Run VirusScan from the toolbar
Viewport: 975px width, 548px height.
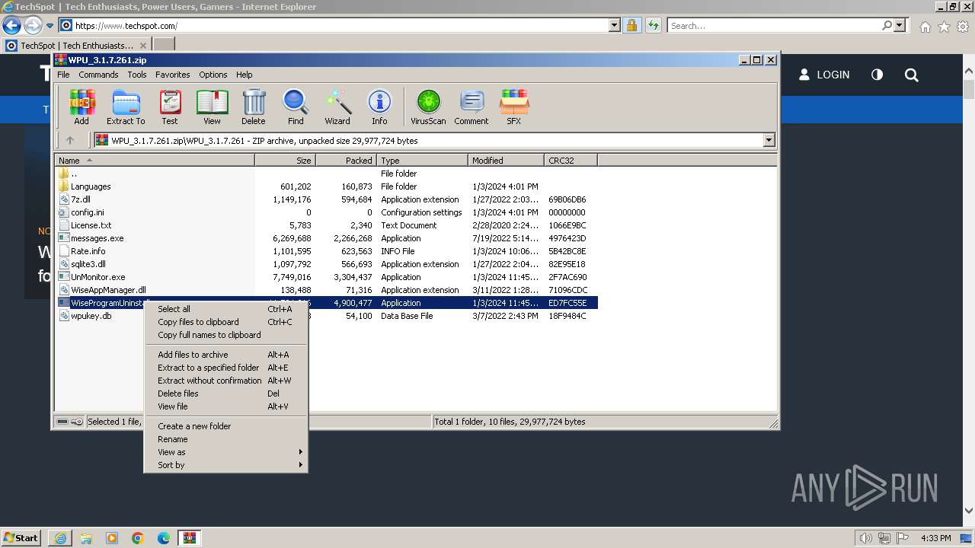(428, 107)
